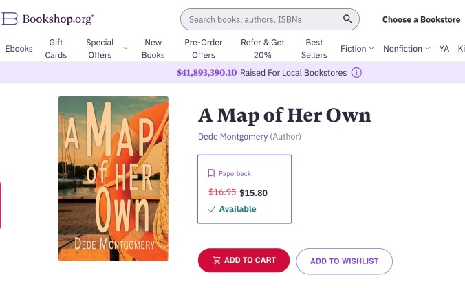Screen dimensions: 465x288
Task: Click the Refer & Get 20% link
Action: click(262, 49)
